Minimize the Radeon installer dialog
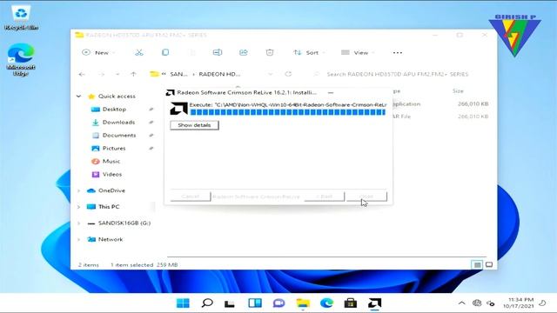 coord(331,93)
